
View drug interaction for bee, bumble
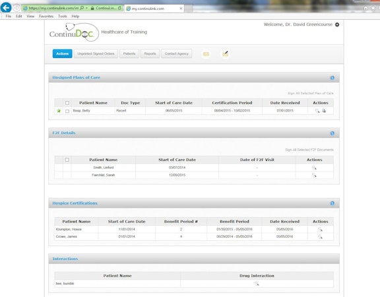tap(257, 284)
